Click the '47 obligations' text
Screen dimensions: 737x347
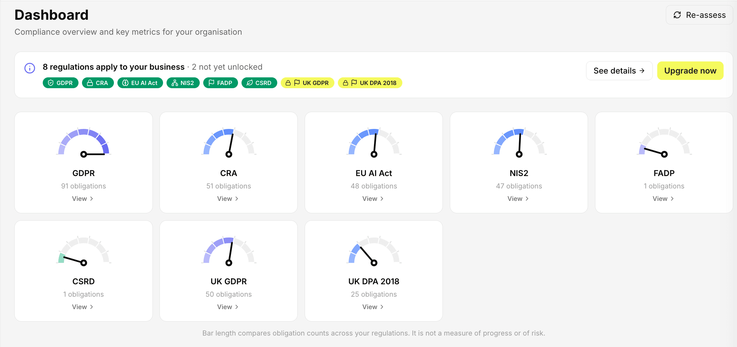pos(519,186)
